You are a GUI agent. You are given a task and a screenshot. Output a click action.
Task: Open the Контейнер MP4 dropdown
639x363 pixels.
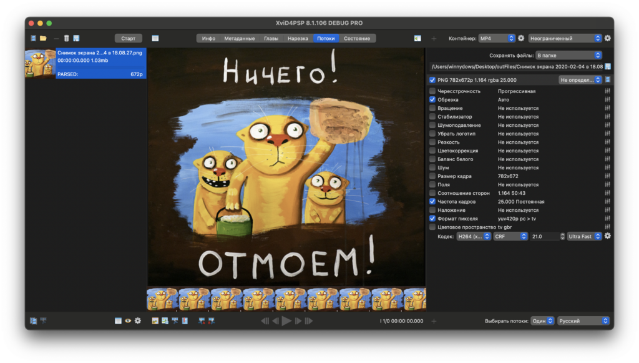point(497,38)
